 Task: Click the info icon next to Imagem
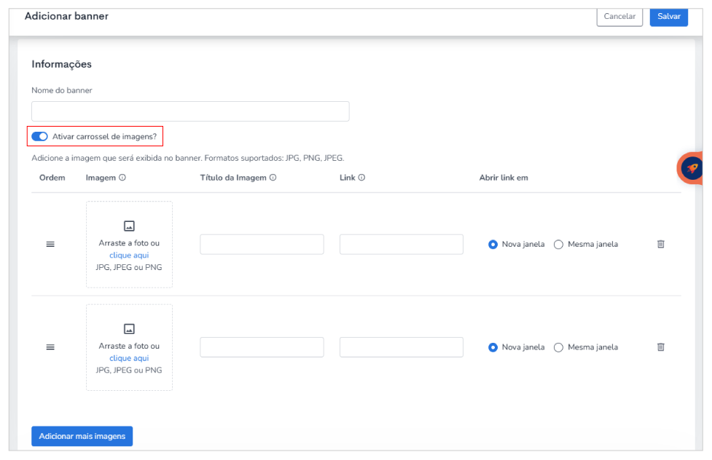[122, 178]
